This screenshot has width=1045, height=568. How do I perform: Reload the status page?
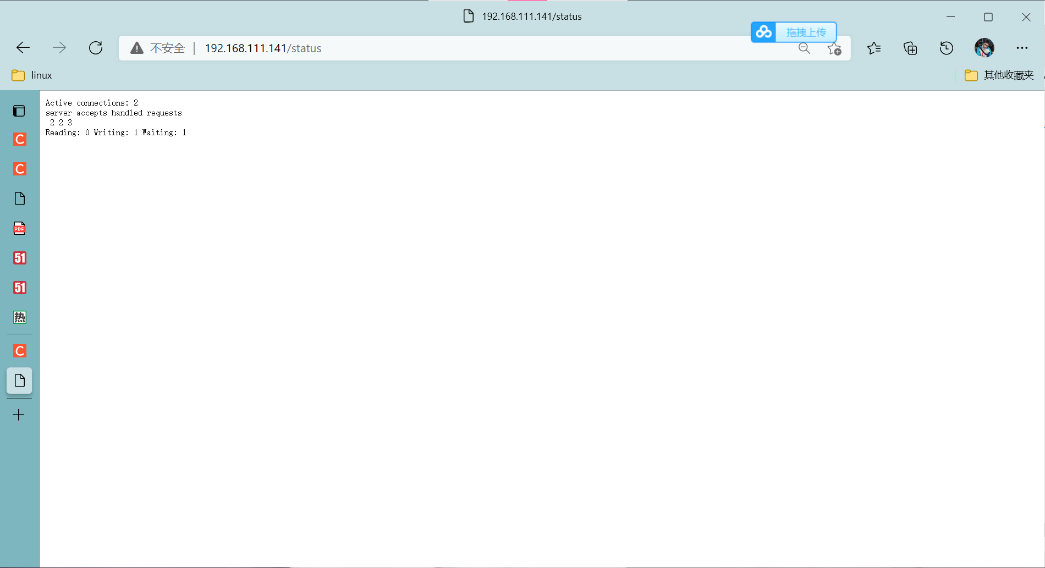(96, 48)
